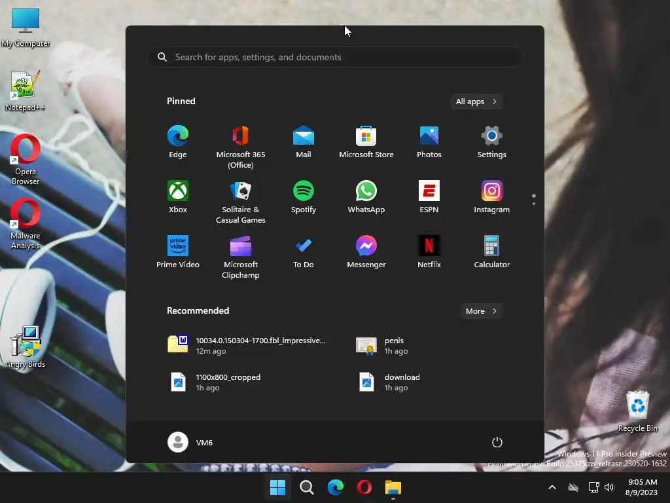Click the Windows Start button on taskbar
This screenshot has width=670, height=503.
coord(277,487)
